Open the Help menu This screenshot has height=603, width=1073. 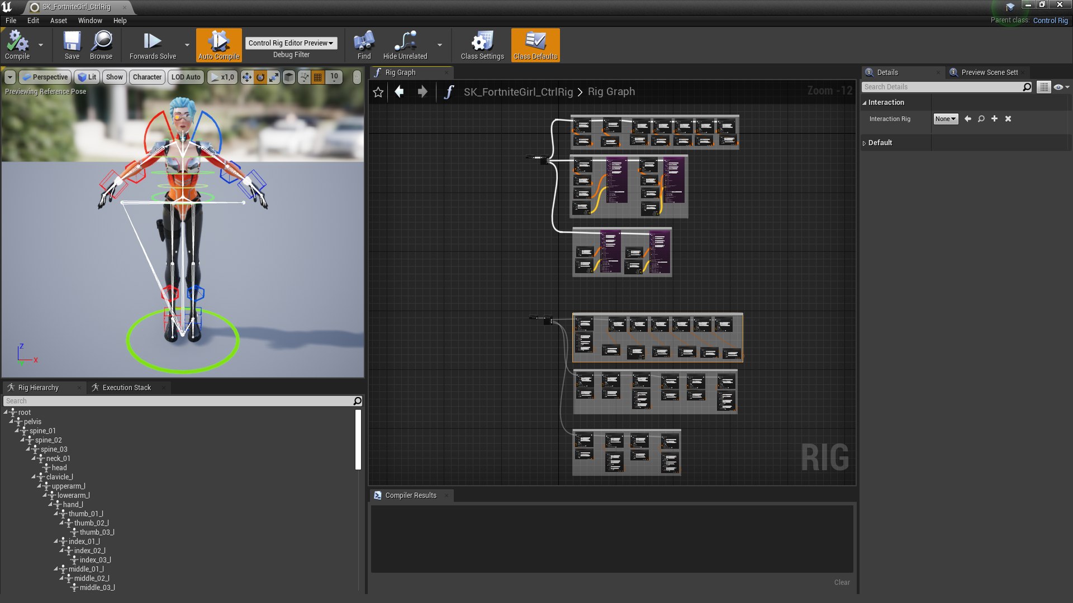(x=120, y=21)
